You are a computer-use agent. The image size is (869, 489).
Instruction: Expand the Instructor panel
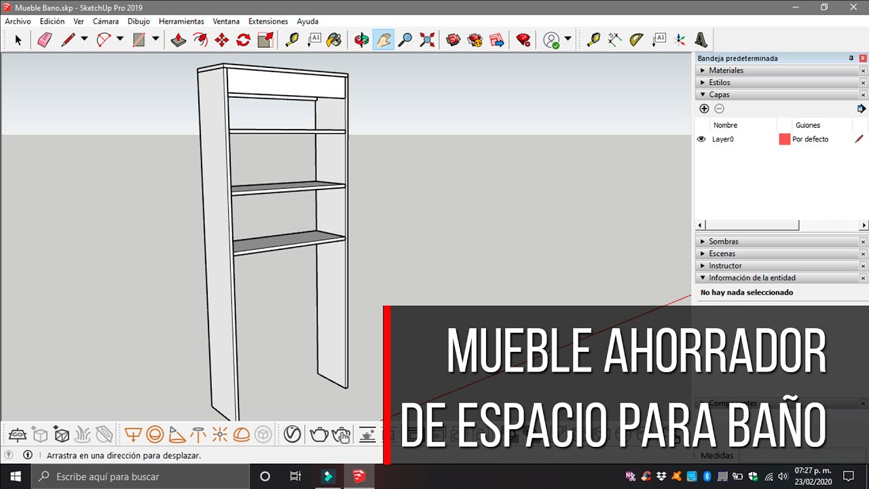[x=777, y=266]
